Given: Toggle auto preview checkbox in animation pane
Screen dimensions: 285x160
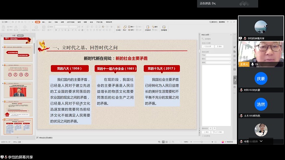Looking at the screenshot, I should coord(203,136).
